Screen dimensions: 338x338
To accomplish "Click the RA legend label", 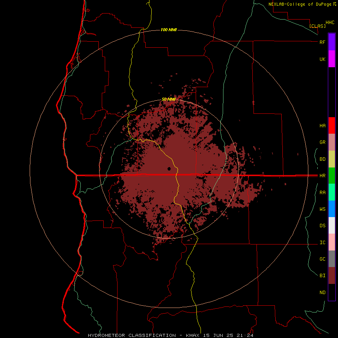I will [x=322, y=193].
